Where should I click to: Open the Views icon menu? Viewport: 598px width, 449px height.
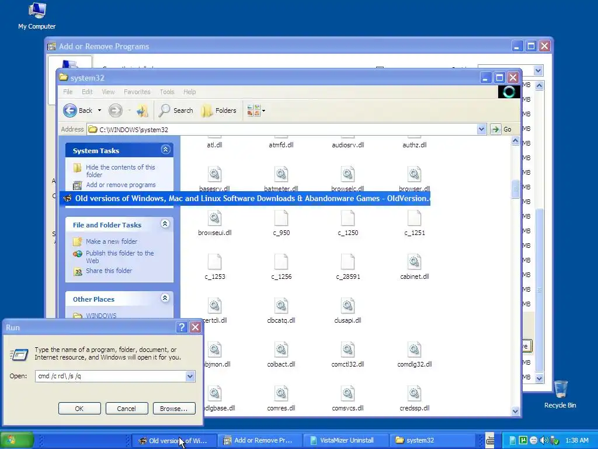(256, 110)
